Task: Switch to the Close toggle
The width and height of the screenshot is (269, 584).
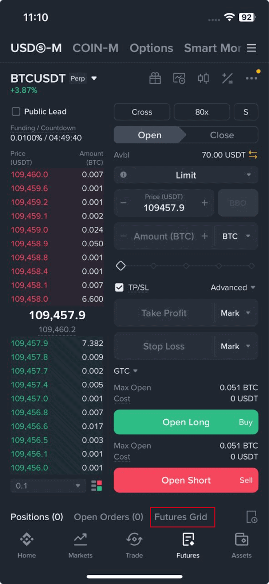Action: pyautogui.click(x=222, y=135)
